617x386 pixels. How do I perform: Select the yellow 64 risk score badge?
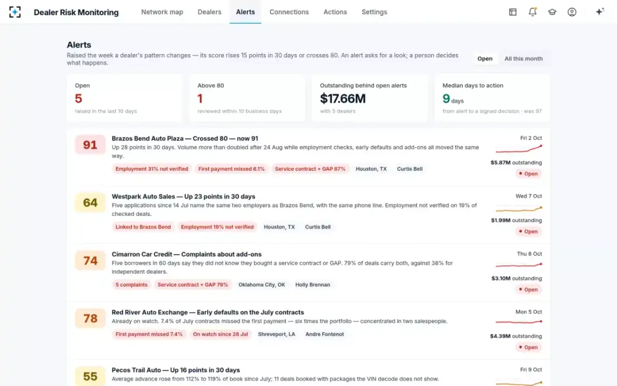pos(90,203)
